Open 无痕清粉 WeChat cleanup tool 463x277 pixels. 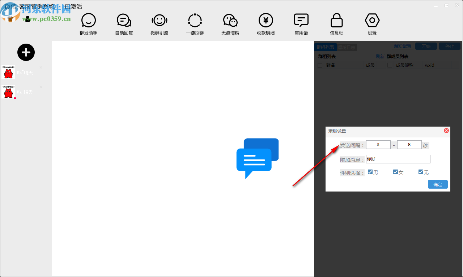pos(230,21)
